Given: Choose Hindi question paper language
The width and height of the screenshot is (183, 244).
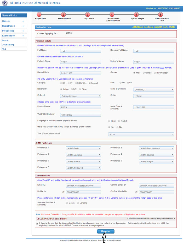Looking at the screenshot, I should 109,121.
